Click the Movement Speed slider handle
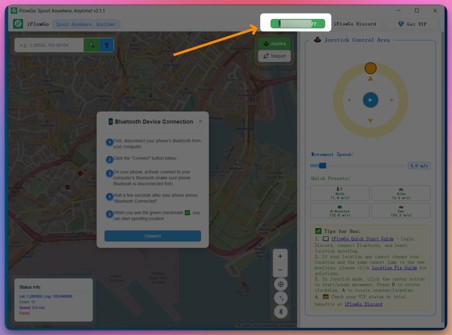The image size is (452, 335). pyautogui.click(x=323, y=165)
